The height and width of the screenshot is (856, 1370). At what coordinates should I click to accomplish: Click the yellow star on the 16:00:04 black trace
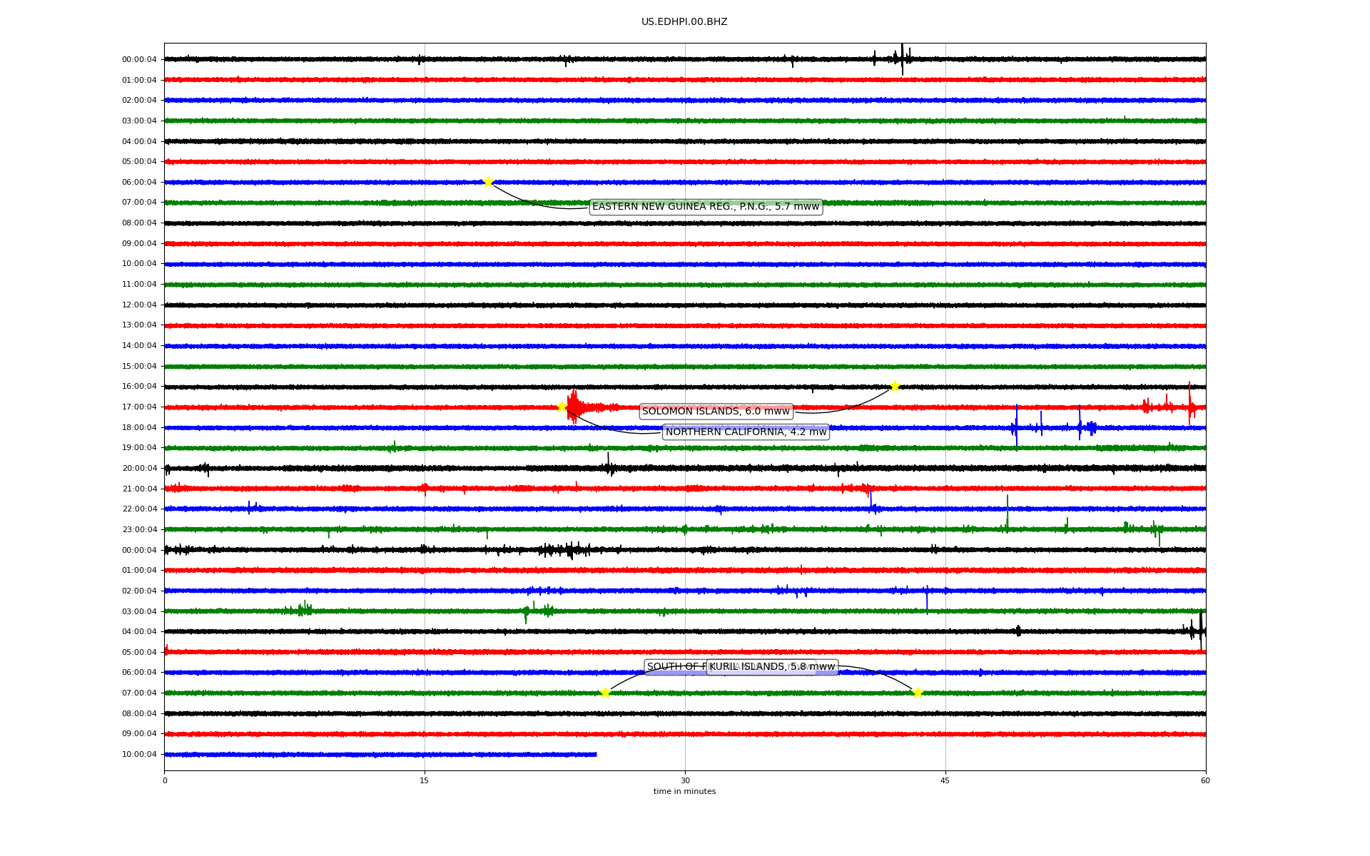click(x=895, y=387)
